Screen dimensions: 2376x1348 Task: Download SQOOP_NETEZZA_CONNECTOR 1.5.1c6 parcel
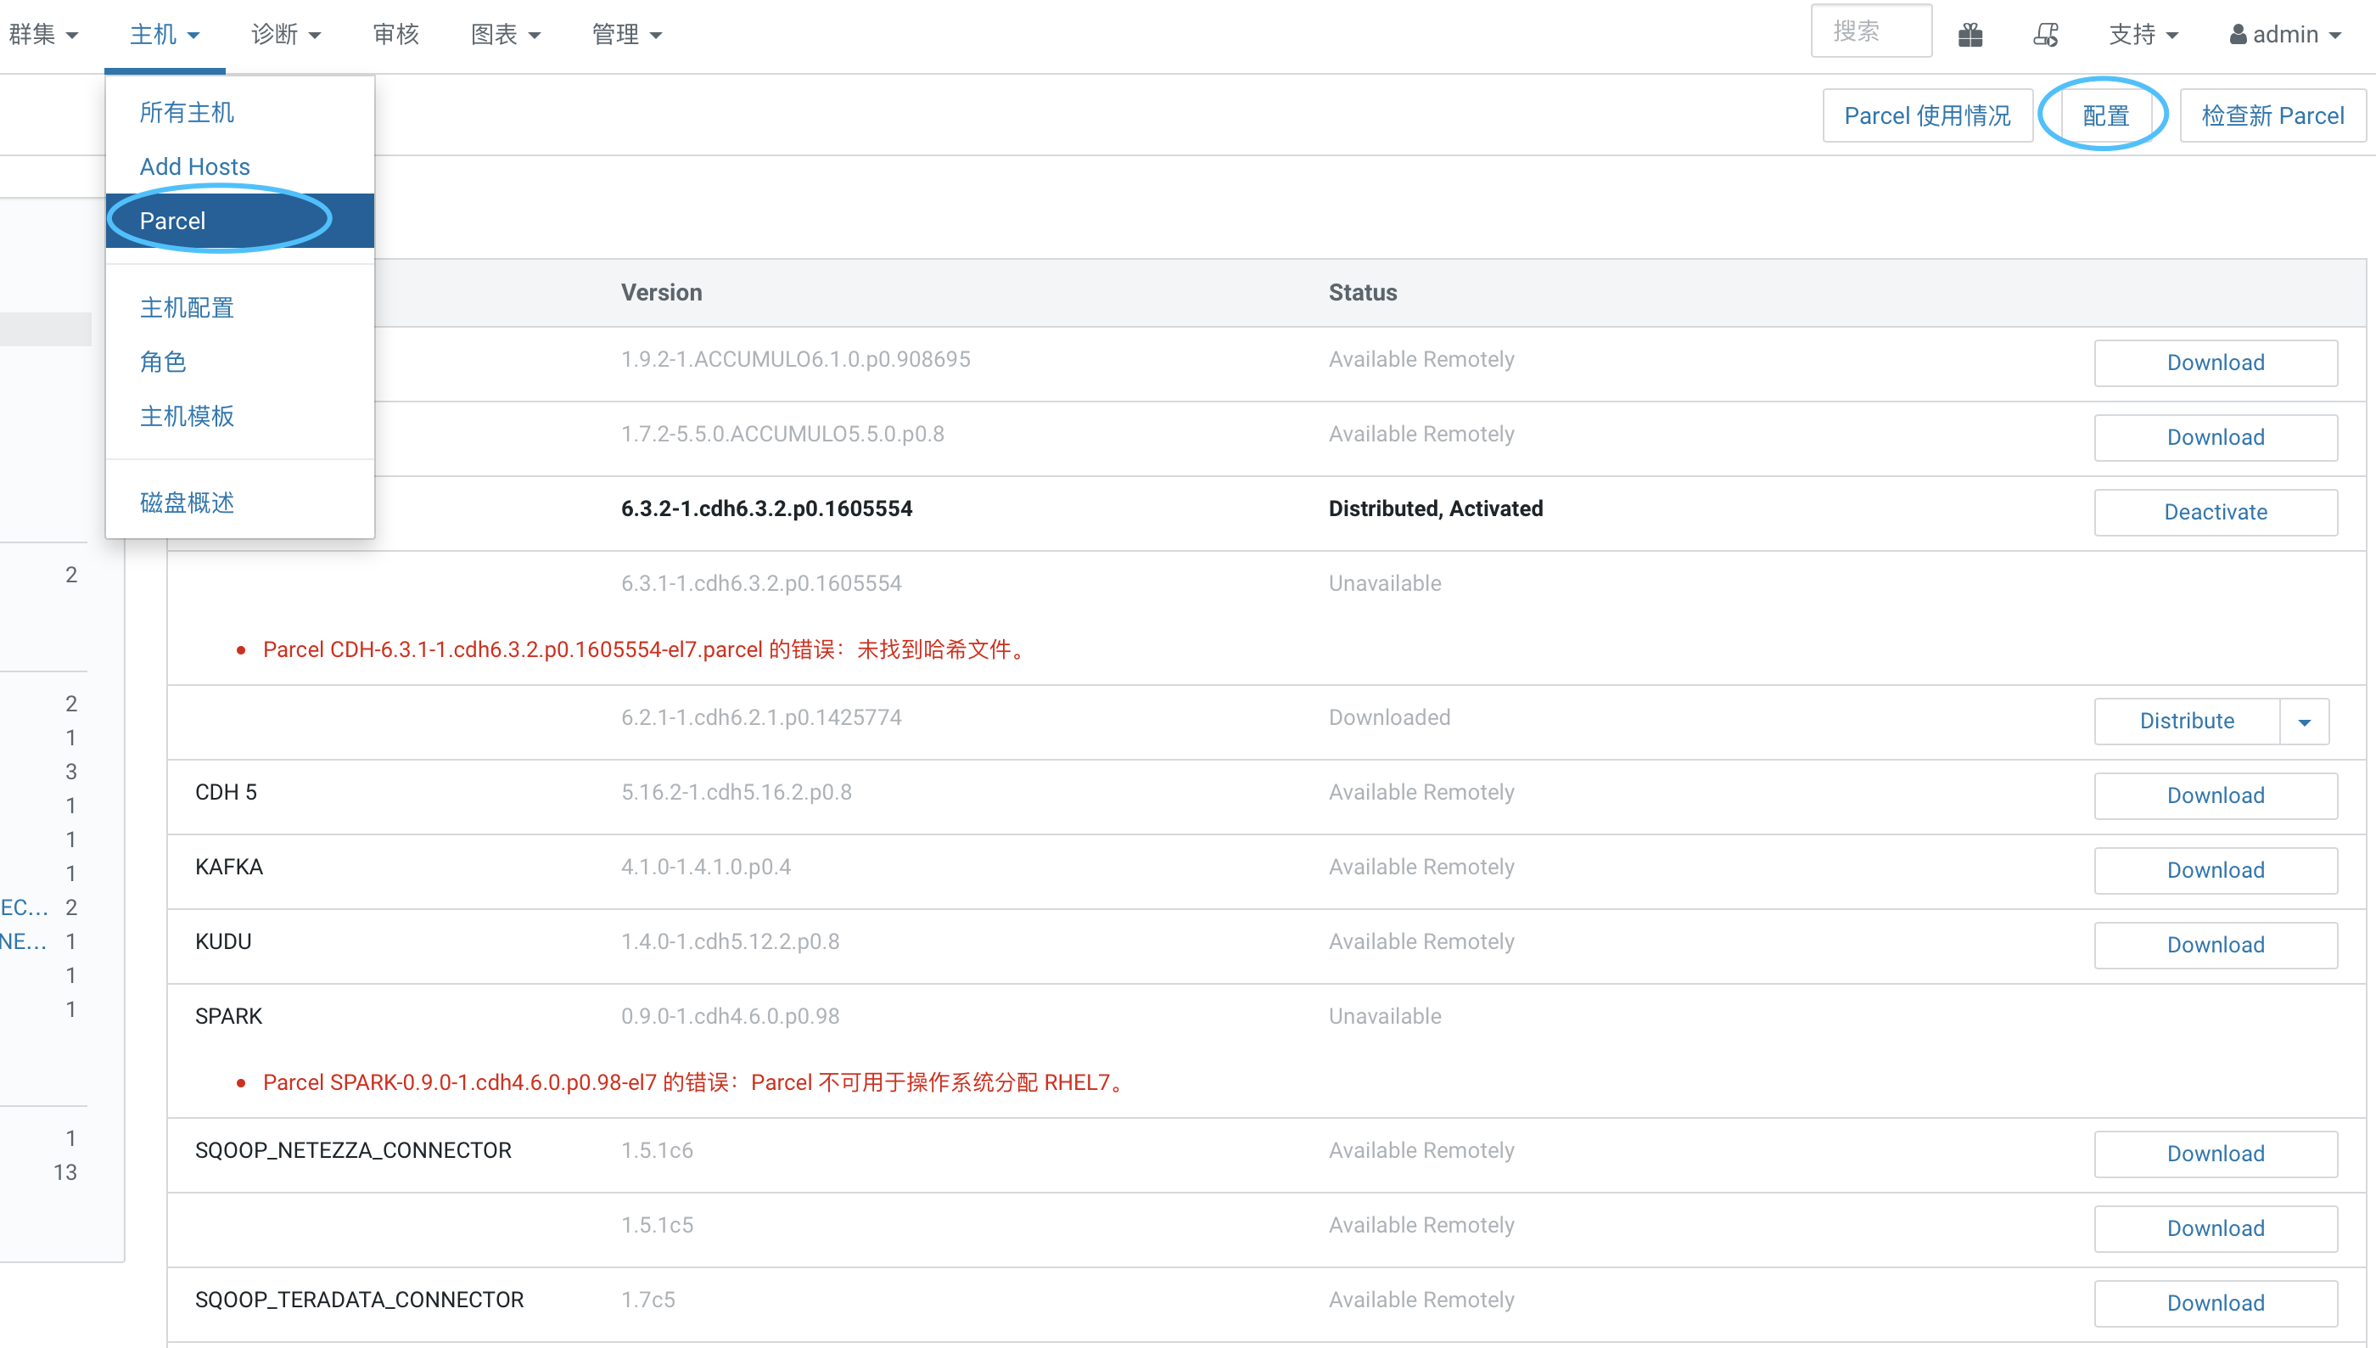pyautogui.click(x=2215, y=1154)
